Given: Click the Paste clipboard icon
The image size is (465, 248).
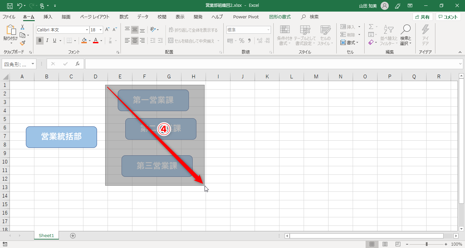Looking at the screenshot, I should [11, 30].
